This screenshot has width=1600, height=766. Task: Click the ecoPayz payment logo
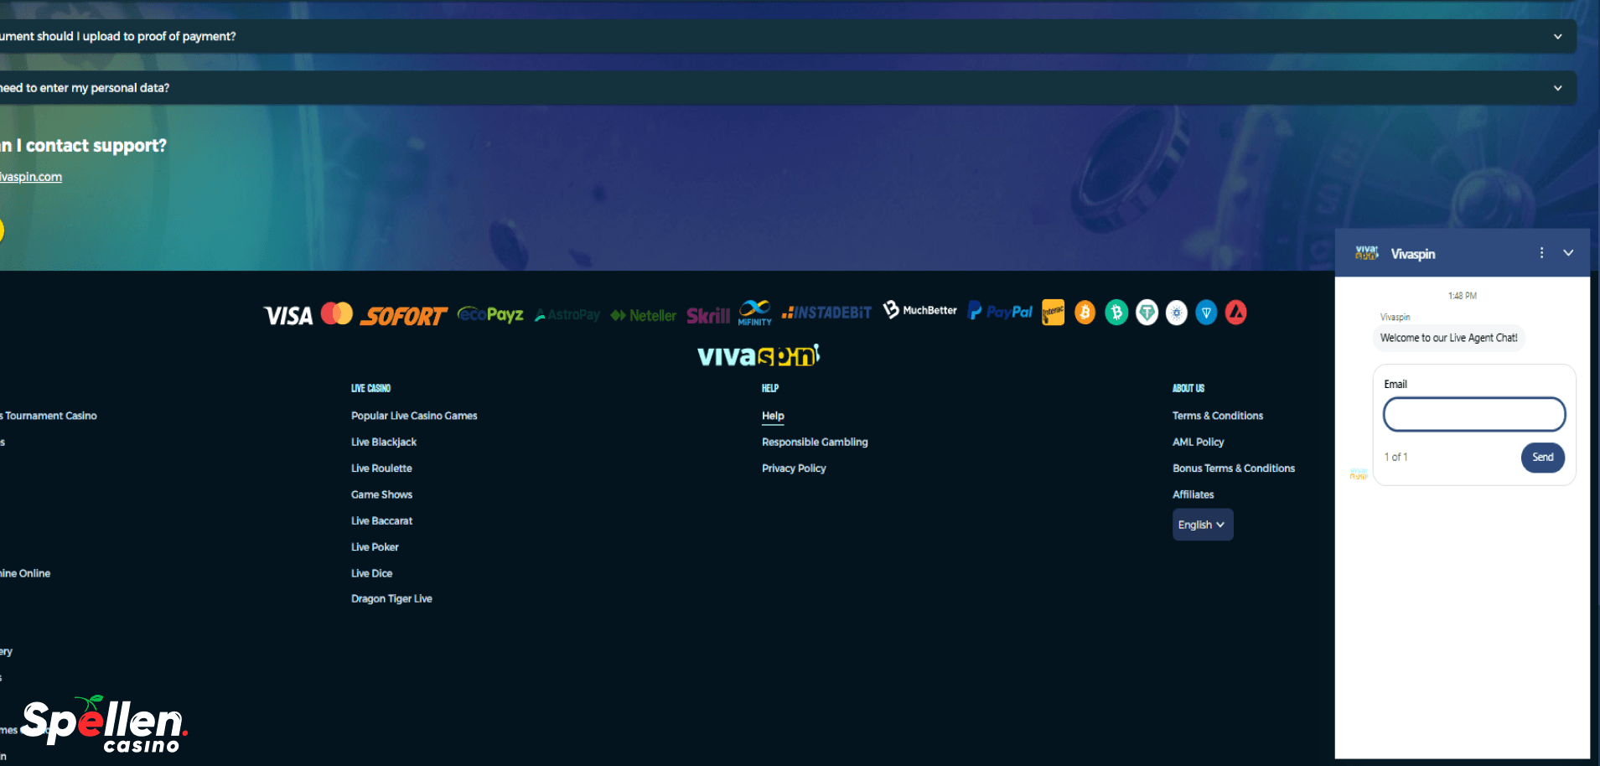(x=490, y=314)
